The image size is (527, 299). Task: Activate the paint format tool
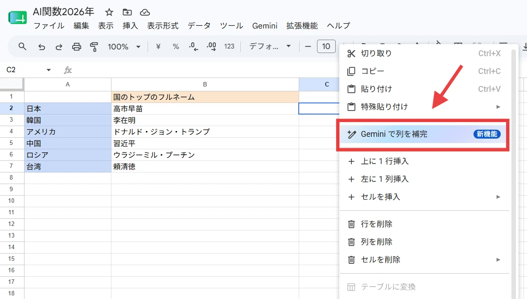coord(94,47)
